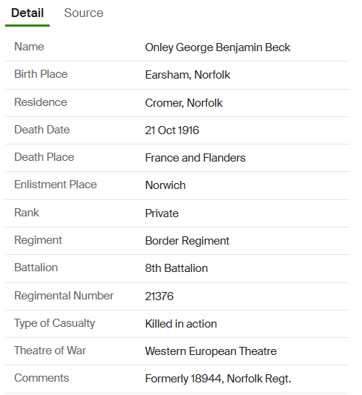
Task: Click the France and Flanders death place
Action: point(195,158)
